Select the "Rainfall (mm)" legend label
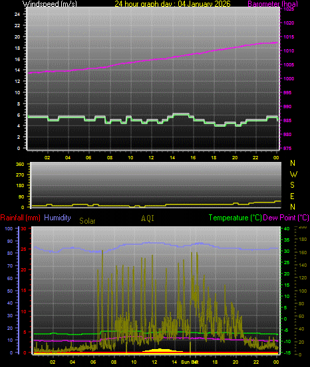 pyautogui.click(x=20, y=218)
